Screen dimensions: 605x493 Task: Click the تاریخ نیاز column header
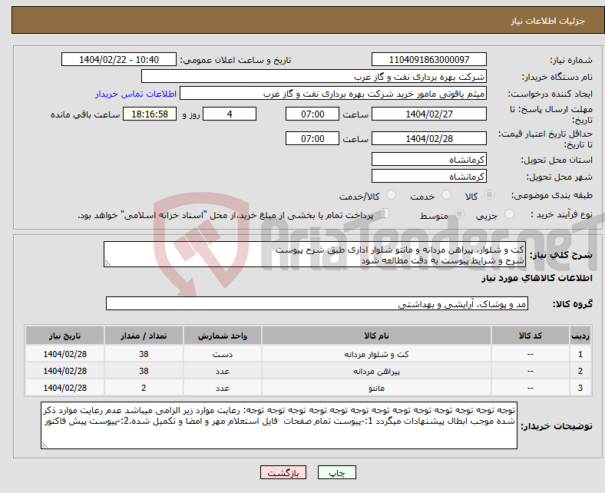(x=64, y=336)
